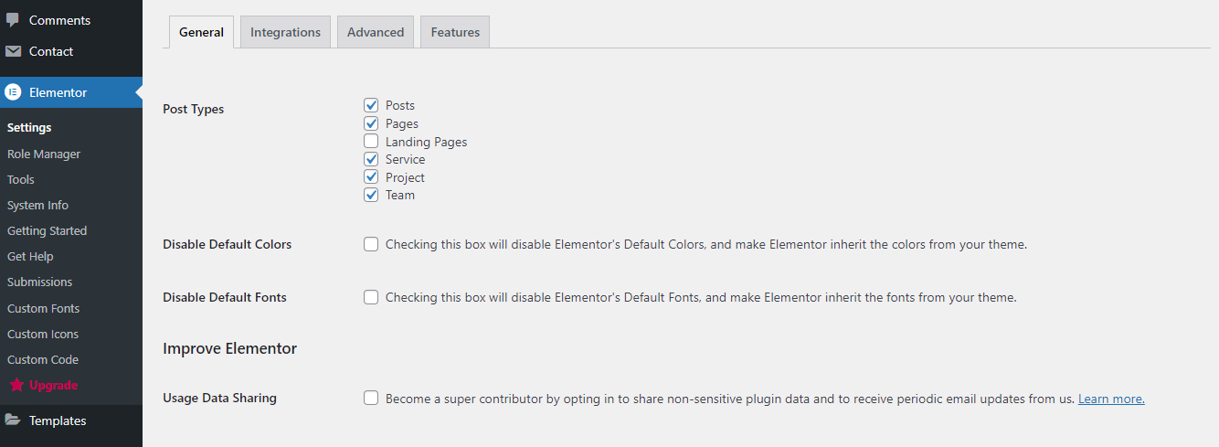Open the Submissions page

39,282
